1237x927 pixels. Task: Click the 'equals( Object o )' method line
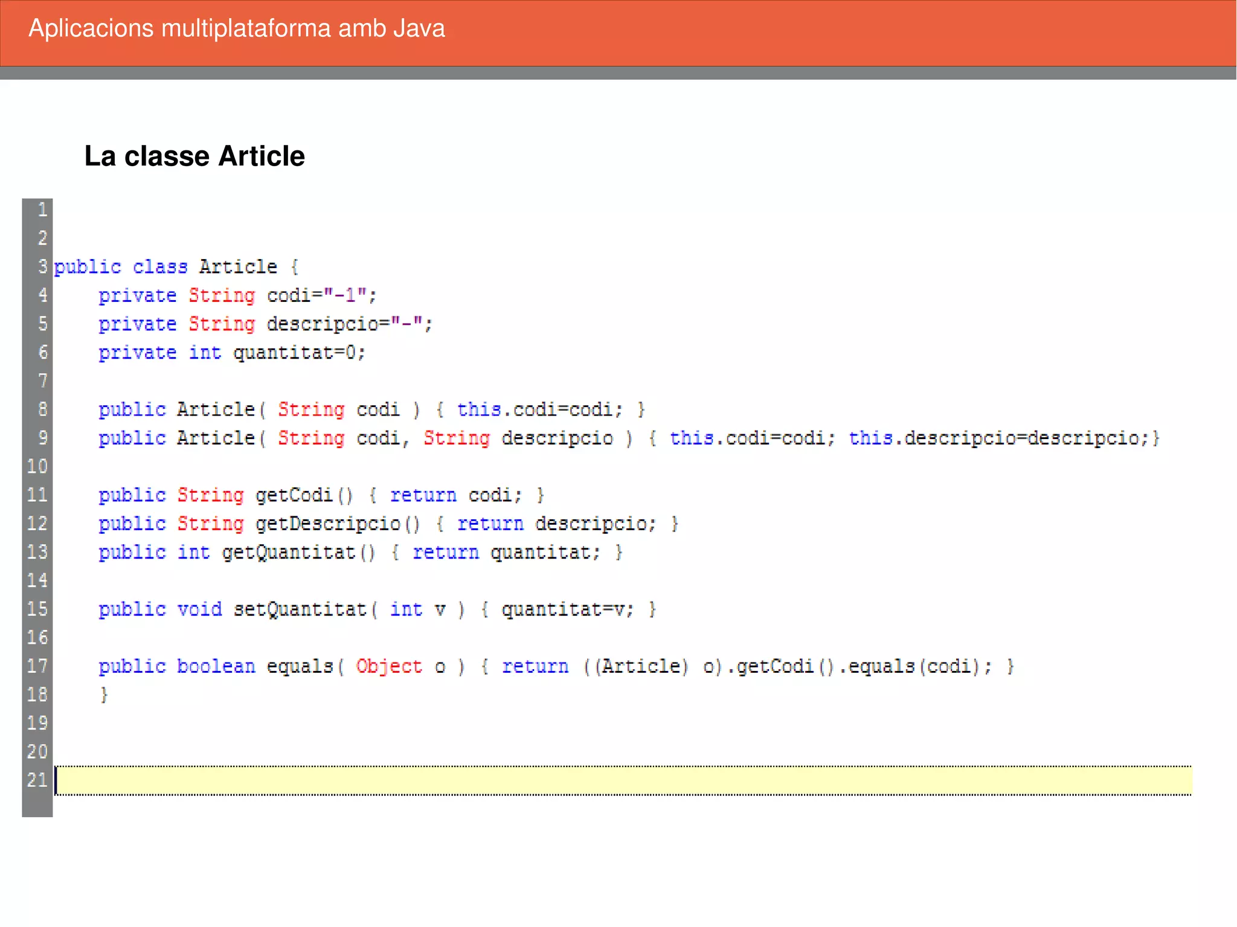(x=556, y=666)
